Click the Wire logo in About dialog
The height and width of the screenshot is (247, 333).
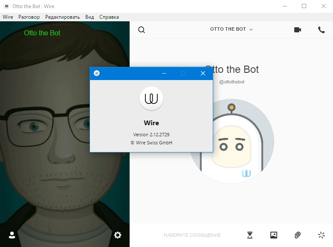click(x=151, y=98)
